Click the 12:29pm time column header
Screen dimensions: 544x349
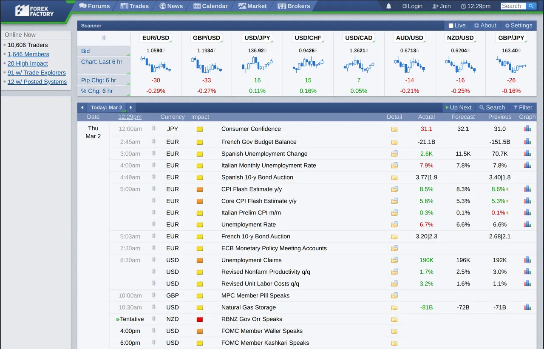point(130,117)
